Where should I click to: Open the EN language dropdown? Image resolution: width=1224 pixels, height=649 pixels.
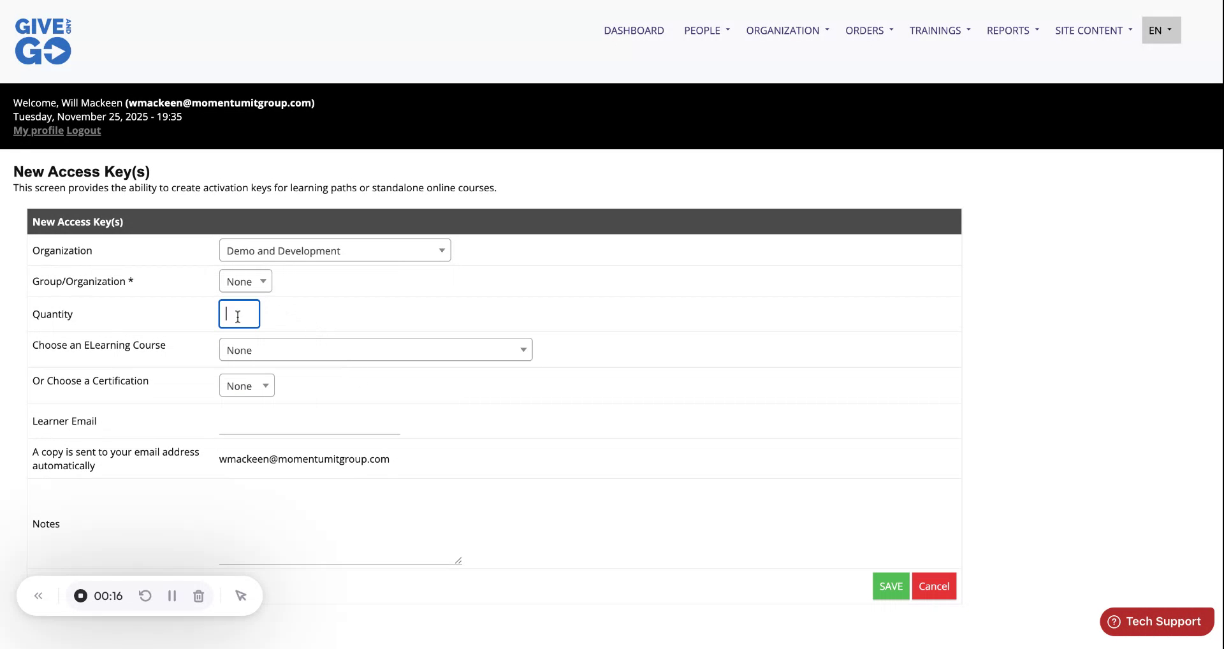(1160, 30)
